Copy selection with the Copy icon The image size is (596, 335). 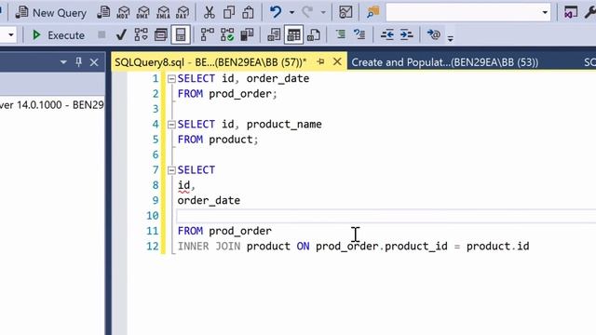(229, 12)
